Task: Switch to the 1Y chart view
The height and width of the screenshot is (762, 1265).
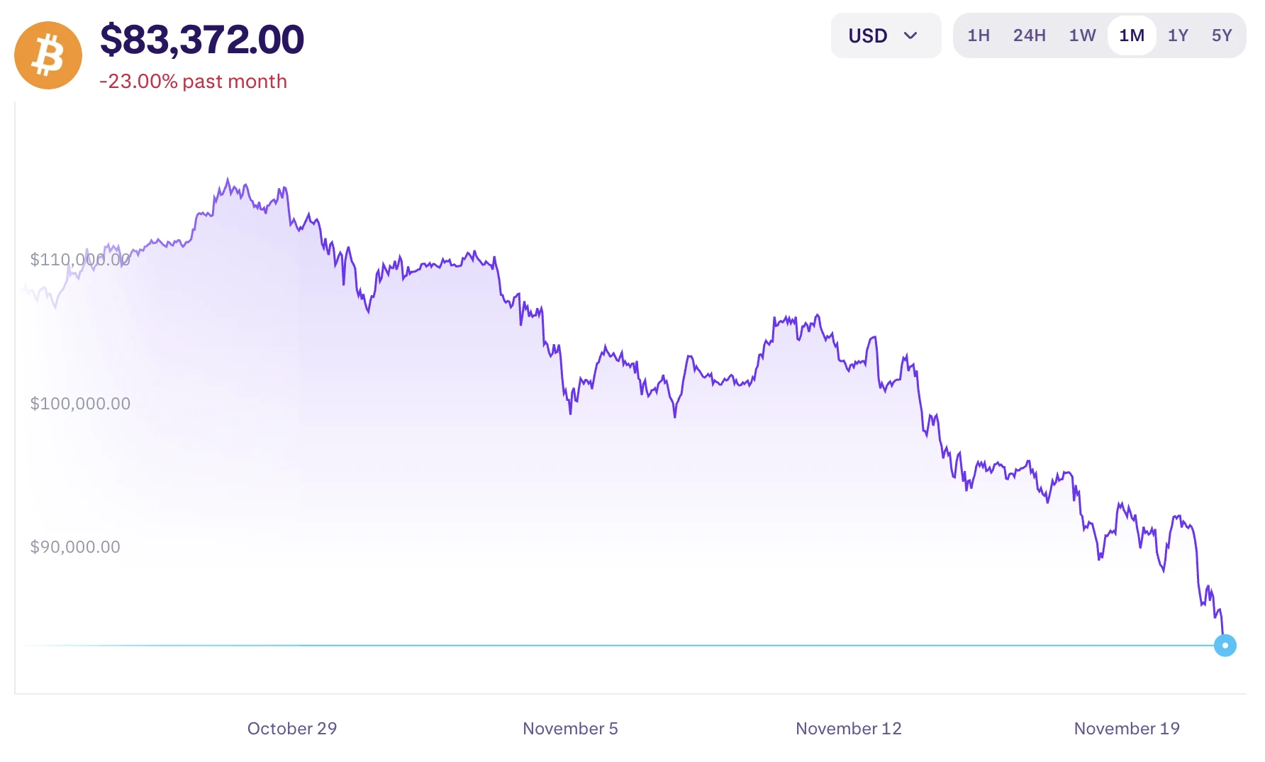Action: 1178,35
